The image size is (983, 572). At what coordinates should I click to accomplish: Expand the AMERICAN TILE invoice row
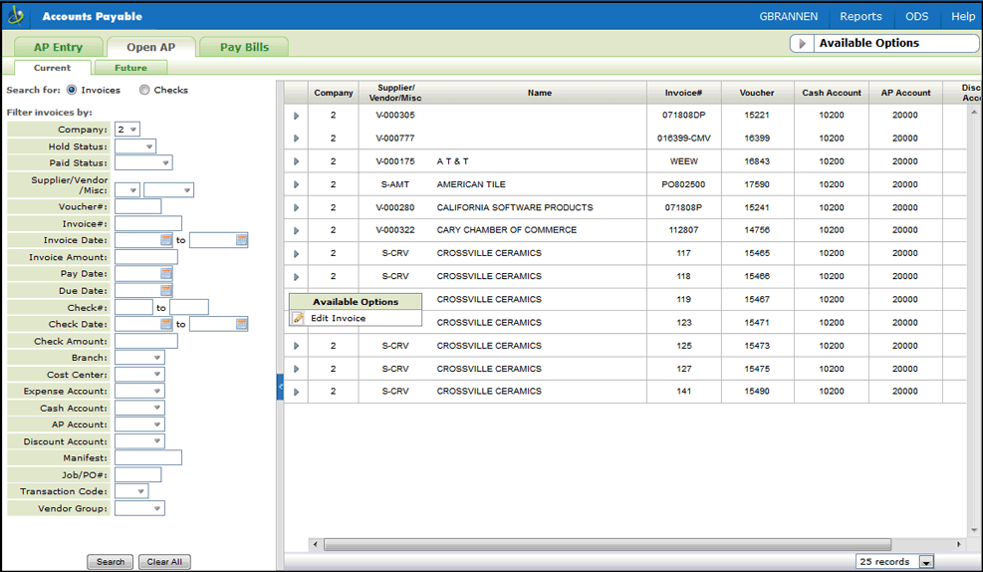click(x=296, y=184)
